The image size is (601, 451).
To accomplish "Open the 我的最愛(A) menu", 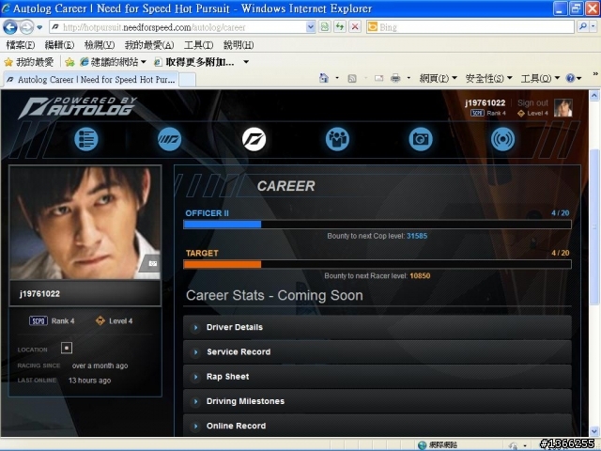I will [x=149, y=45].
